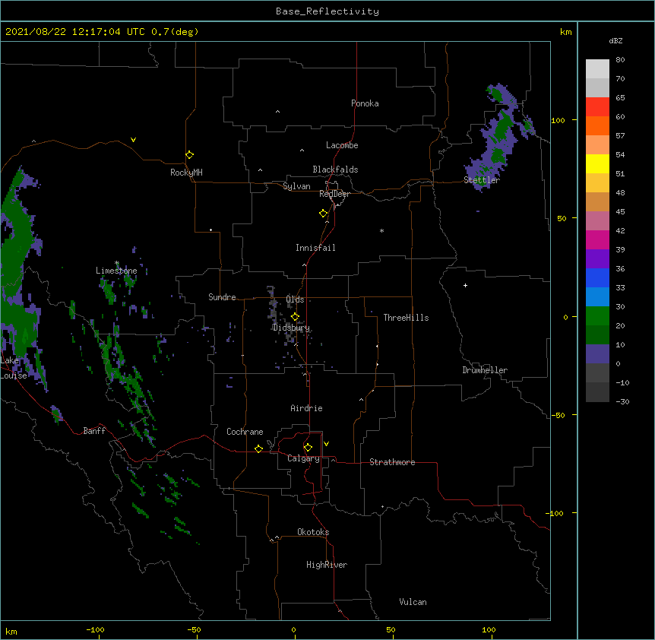Click the Stettler town label

click(482, 180)
